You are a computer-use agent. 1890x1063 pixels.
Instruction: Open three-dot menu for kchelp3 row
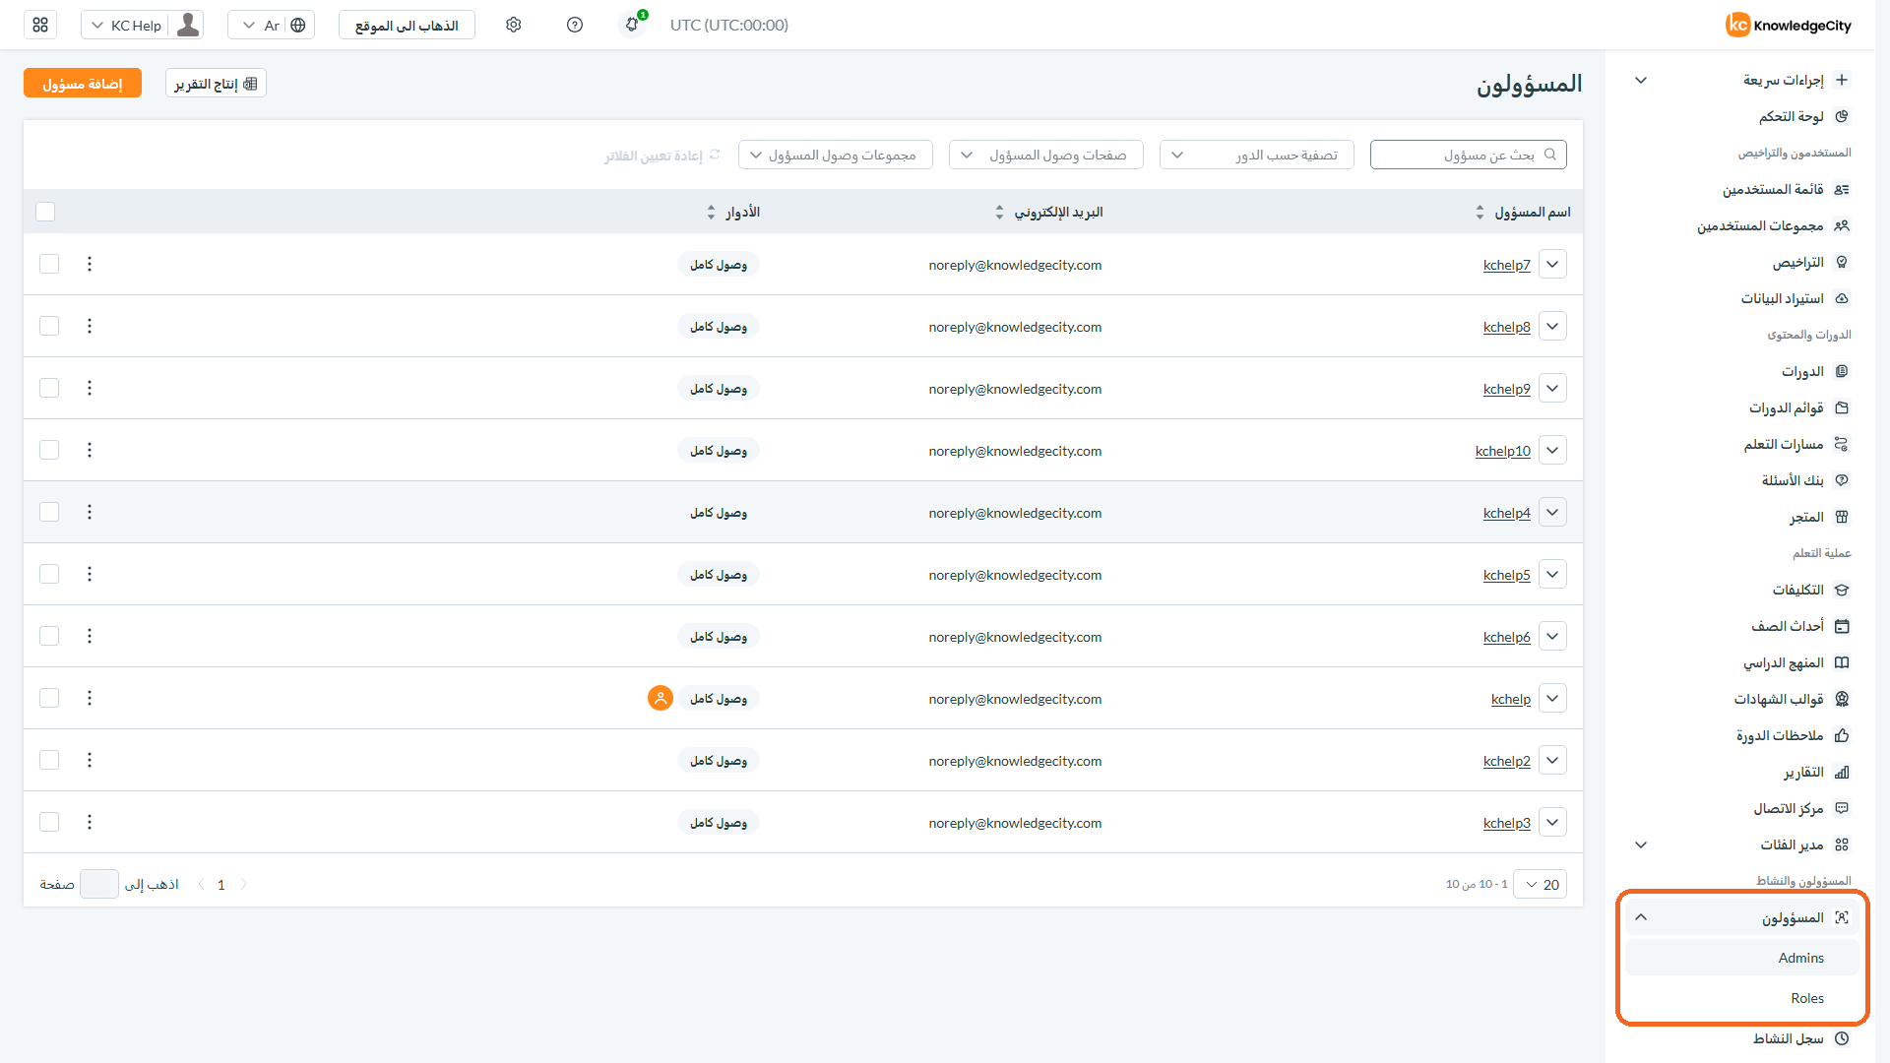[90, 822]
